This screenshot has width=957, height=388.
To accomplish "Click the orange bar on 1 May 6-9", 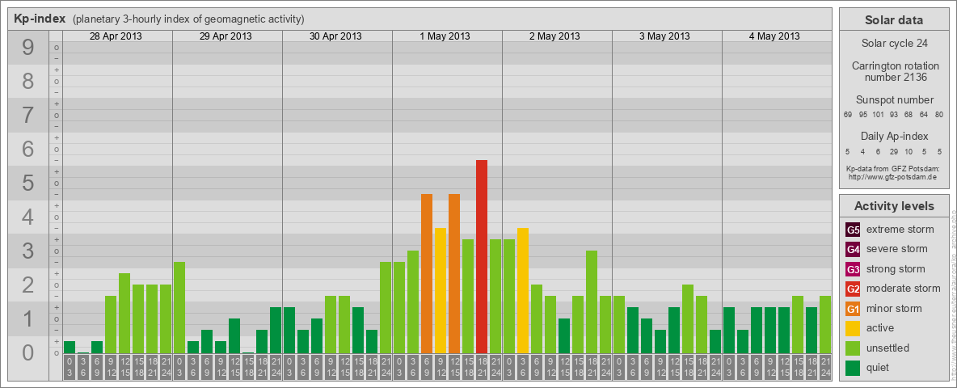I will (427, 273).
